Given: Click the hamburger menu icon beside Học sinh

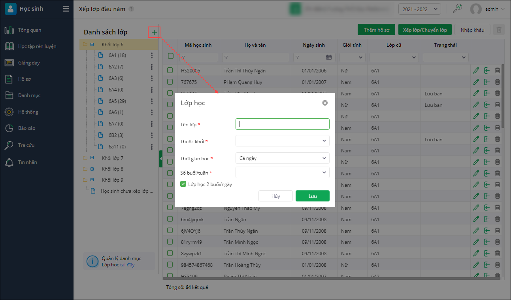Looking at the screenshot, I should [66, 9].
